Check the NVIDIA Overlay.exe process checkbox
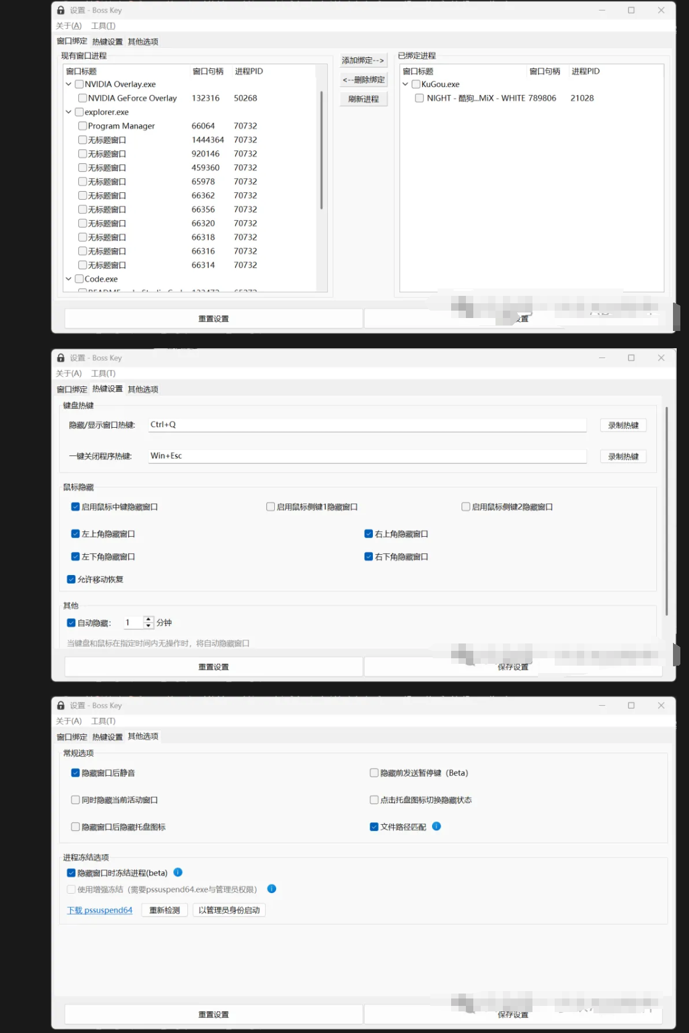The width and height of the screenshot is (689, 1033). coord(79,84)
